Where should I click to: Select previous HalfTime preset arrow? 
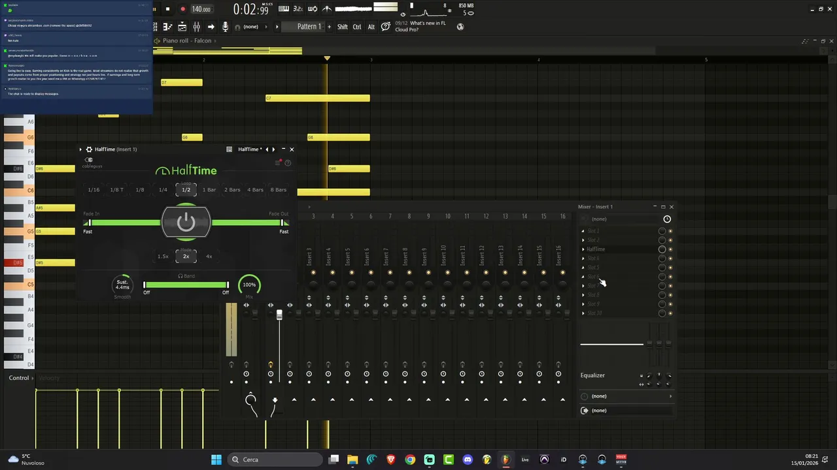pos(267,149)
